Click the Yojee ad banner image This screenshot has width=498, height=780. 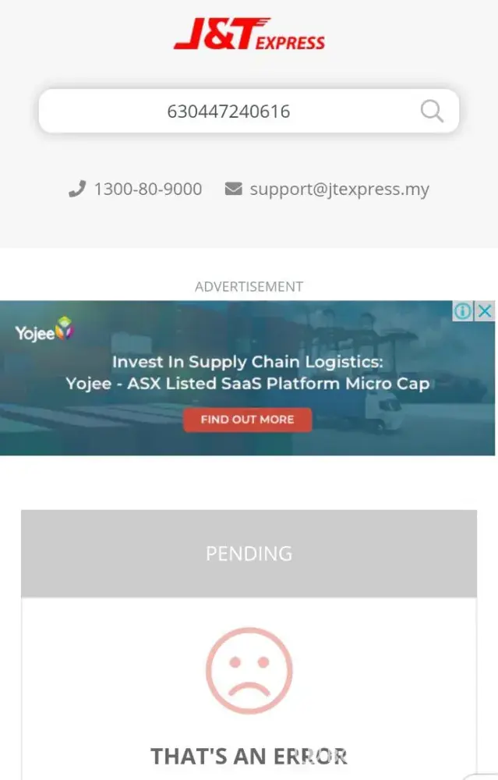248,378
